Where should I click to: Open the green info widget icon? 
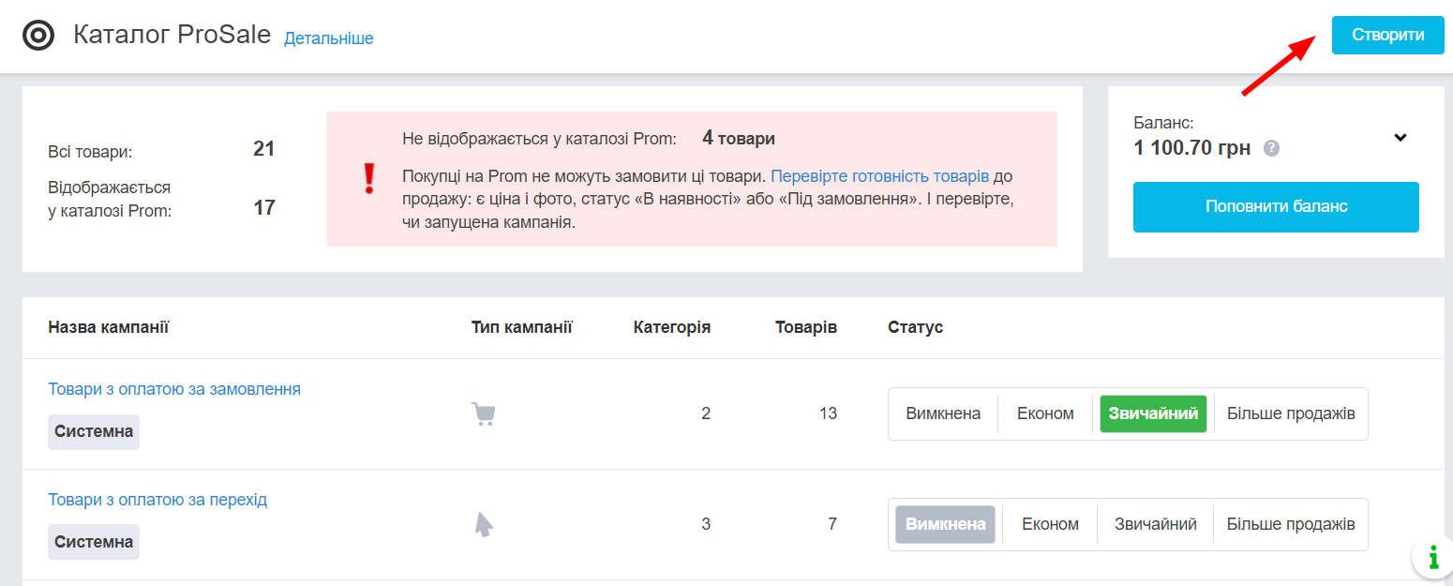click(1431, 558)
